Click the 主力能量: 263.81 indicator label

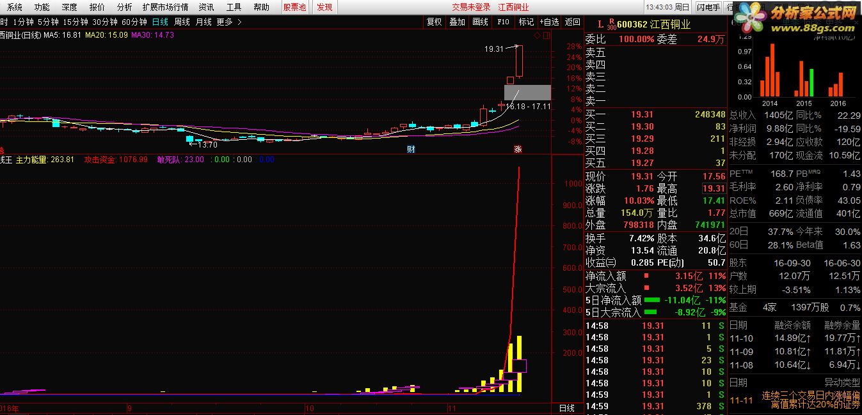tap(45, 160)
